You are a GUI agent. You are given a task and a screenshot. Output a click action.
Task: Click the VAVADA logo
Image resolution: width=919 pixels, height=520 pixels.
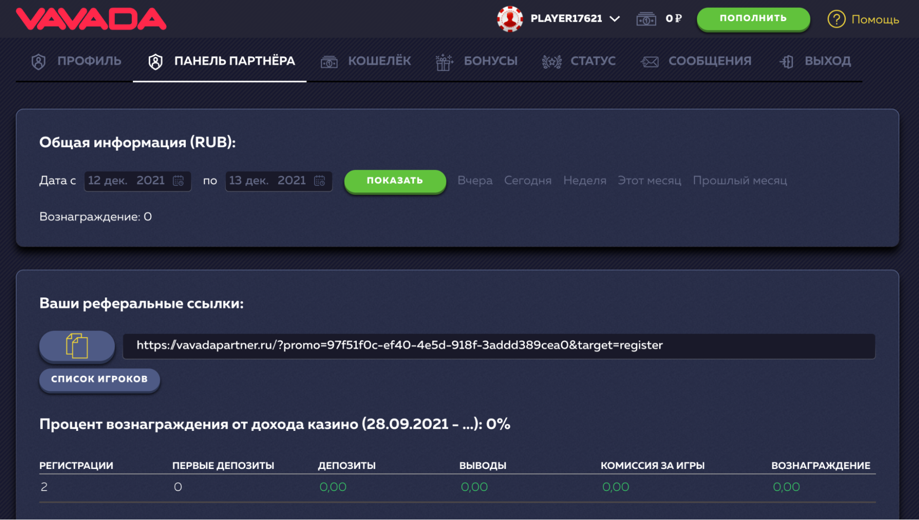point(91,19)
